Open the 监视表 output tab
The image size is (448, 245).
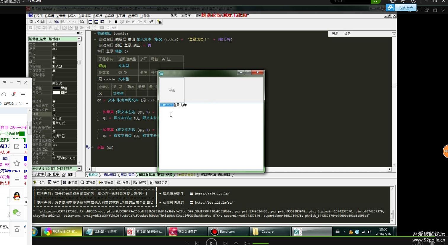click(x=88, y=183)
